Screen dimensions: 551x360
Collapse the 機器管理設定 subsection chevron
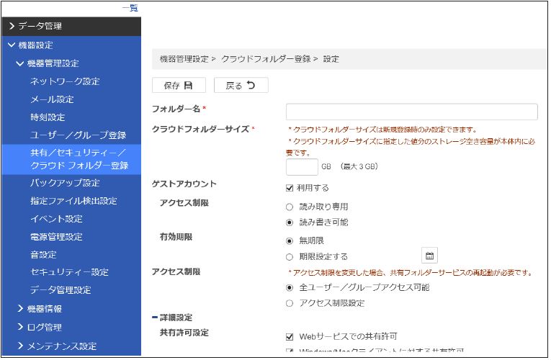click(x=20, y=63)
